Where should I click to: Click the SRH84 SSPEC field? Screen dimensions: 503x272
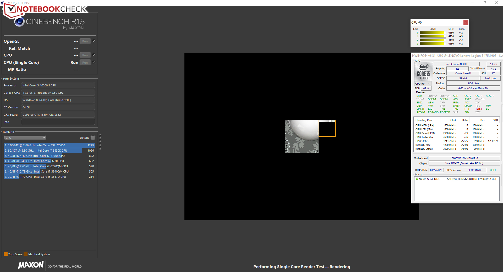[463, 79]
